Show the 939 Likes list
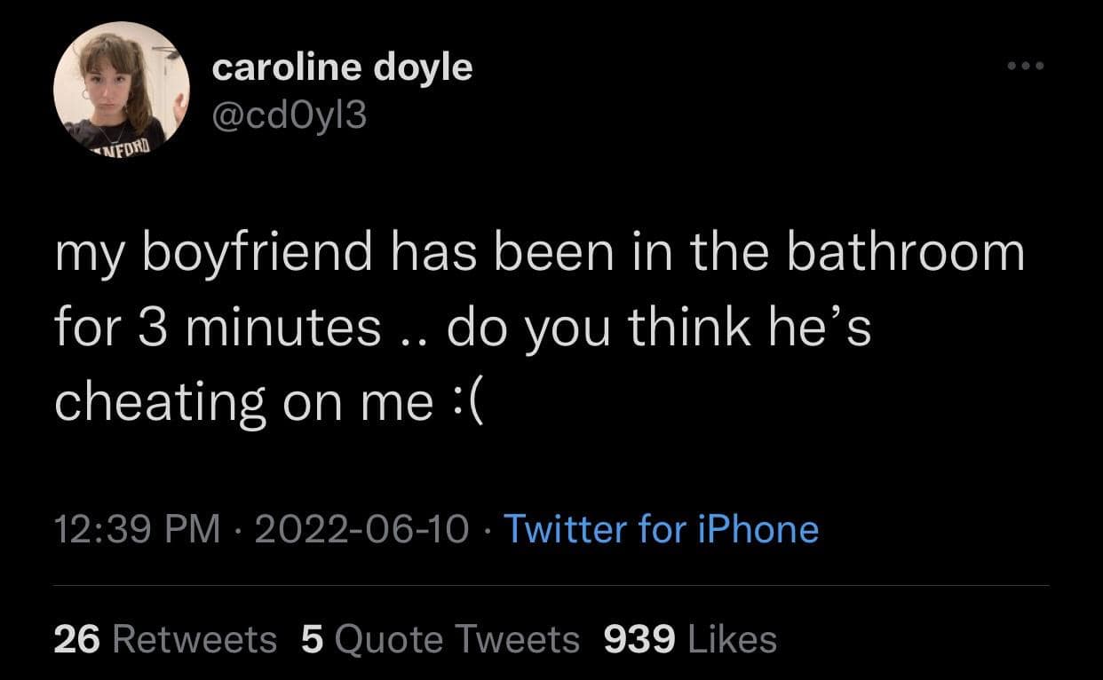Viewport: 1103px width, 680px height. pyautogui.click(x=690, y=639)
